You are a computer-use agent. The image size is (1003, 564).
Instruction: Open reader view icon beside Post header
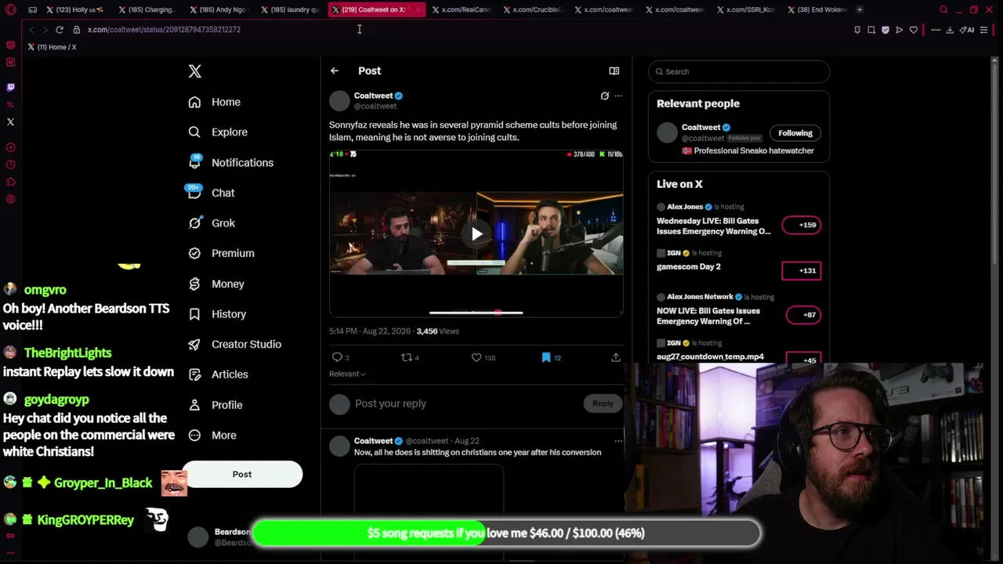(x=614, y=71)
